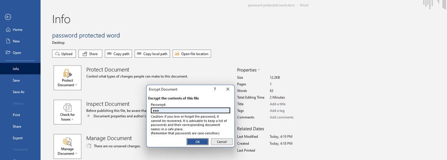Click the Copy local path button
The image size is (447, 160).
pos(152,54)
